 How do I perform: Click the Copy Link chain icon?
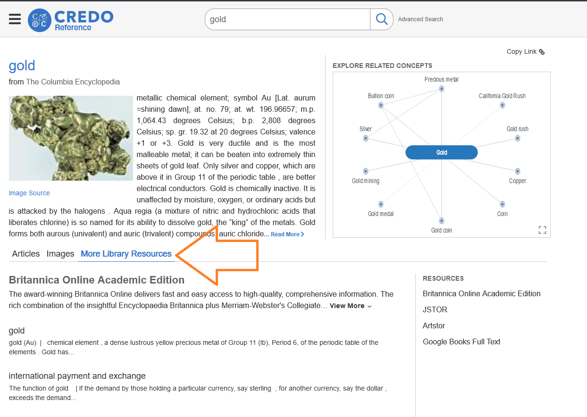542,52
